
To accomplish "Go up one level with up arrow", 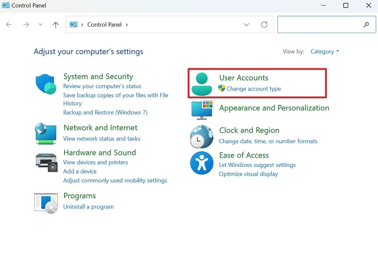I will pyautogui.click(x=56, y=24).
